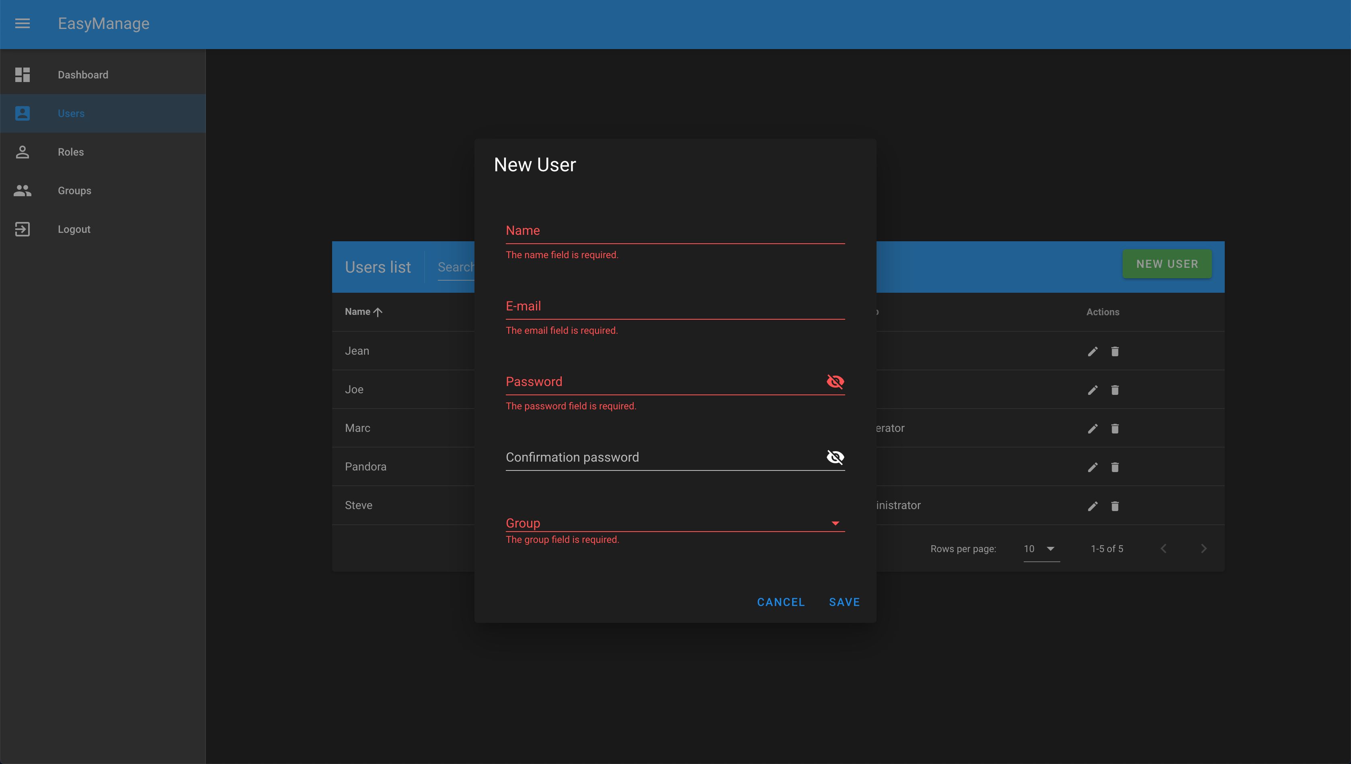Click edit pencil in Marc's row
Image resolution: width=1351 pixels, height=764 pixels.
pyautogui.click(x=1092, y=429)
